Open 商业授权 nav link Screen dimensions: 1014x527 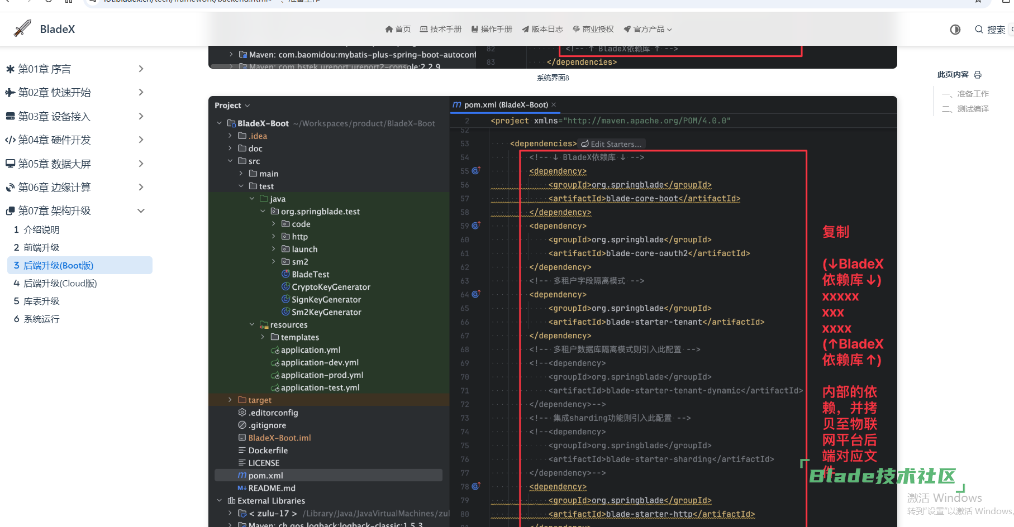(593, 29)
